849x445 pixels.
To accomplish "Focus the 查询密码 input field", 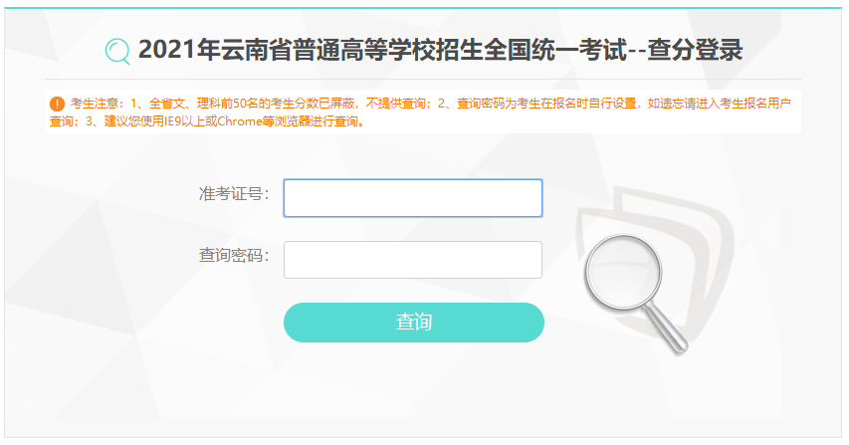I will coord(413,260).
